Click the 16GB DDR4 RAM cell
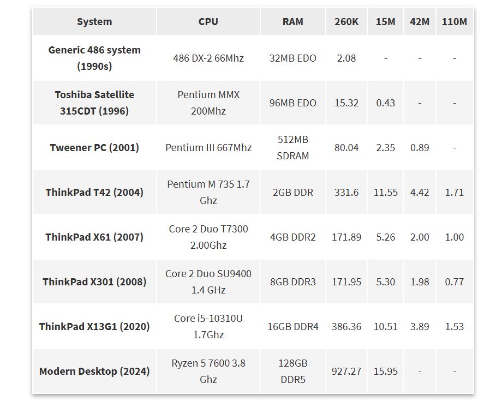The width and height of the screenshot is (502, 401). tap(293, 326)
